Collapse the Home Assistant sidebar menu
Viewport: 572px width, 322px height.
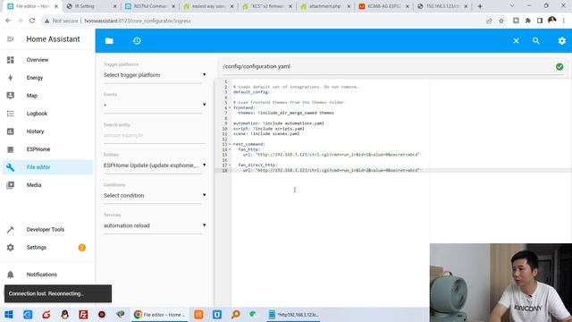coord(10,39)
